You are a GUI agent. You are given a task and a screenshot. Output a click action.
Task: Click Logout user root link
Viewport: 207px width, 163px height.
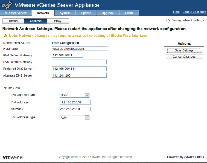point(194,12)
